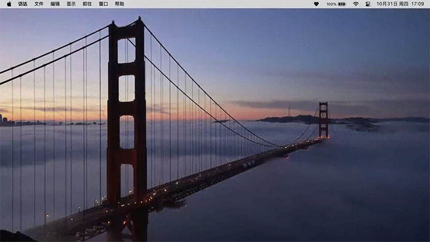The width and height of the screenshot is (430, 242).
Task: Open the 编辑 menu
Action: click(55, 4)
